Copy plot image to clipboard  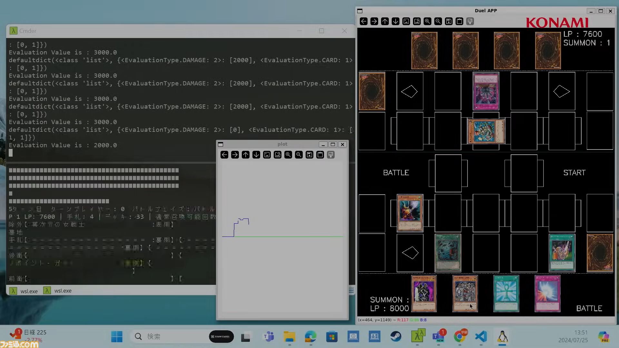[x=320, y=155]
